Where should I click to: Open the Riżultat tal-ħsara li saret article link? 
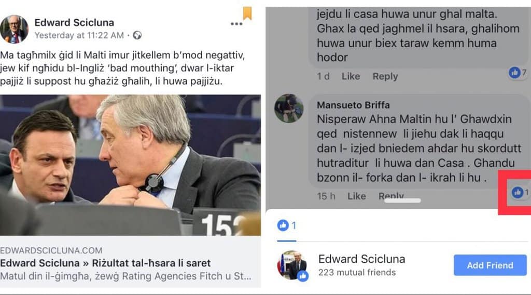coord(105,263)
